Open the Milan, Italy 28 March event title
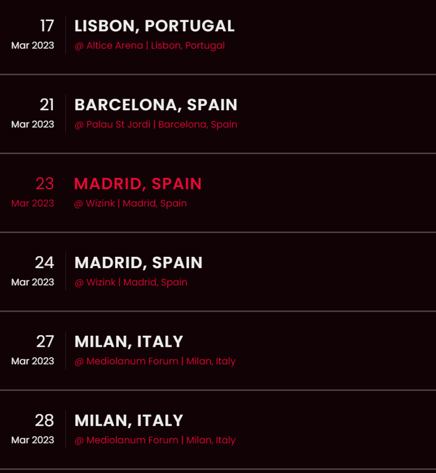This screenshot has height=473, width=436. (x=129, y=421)
